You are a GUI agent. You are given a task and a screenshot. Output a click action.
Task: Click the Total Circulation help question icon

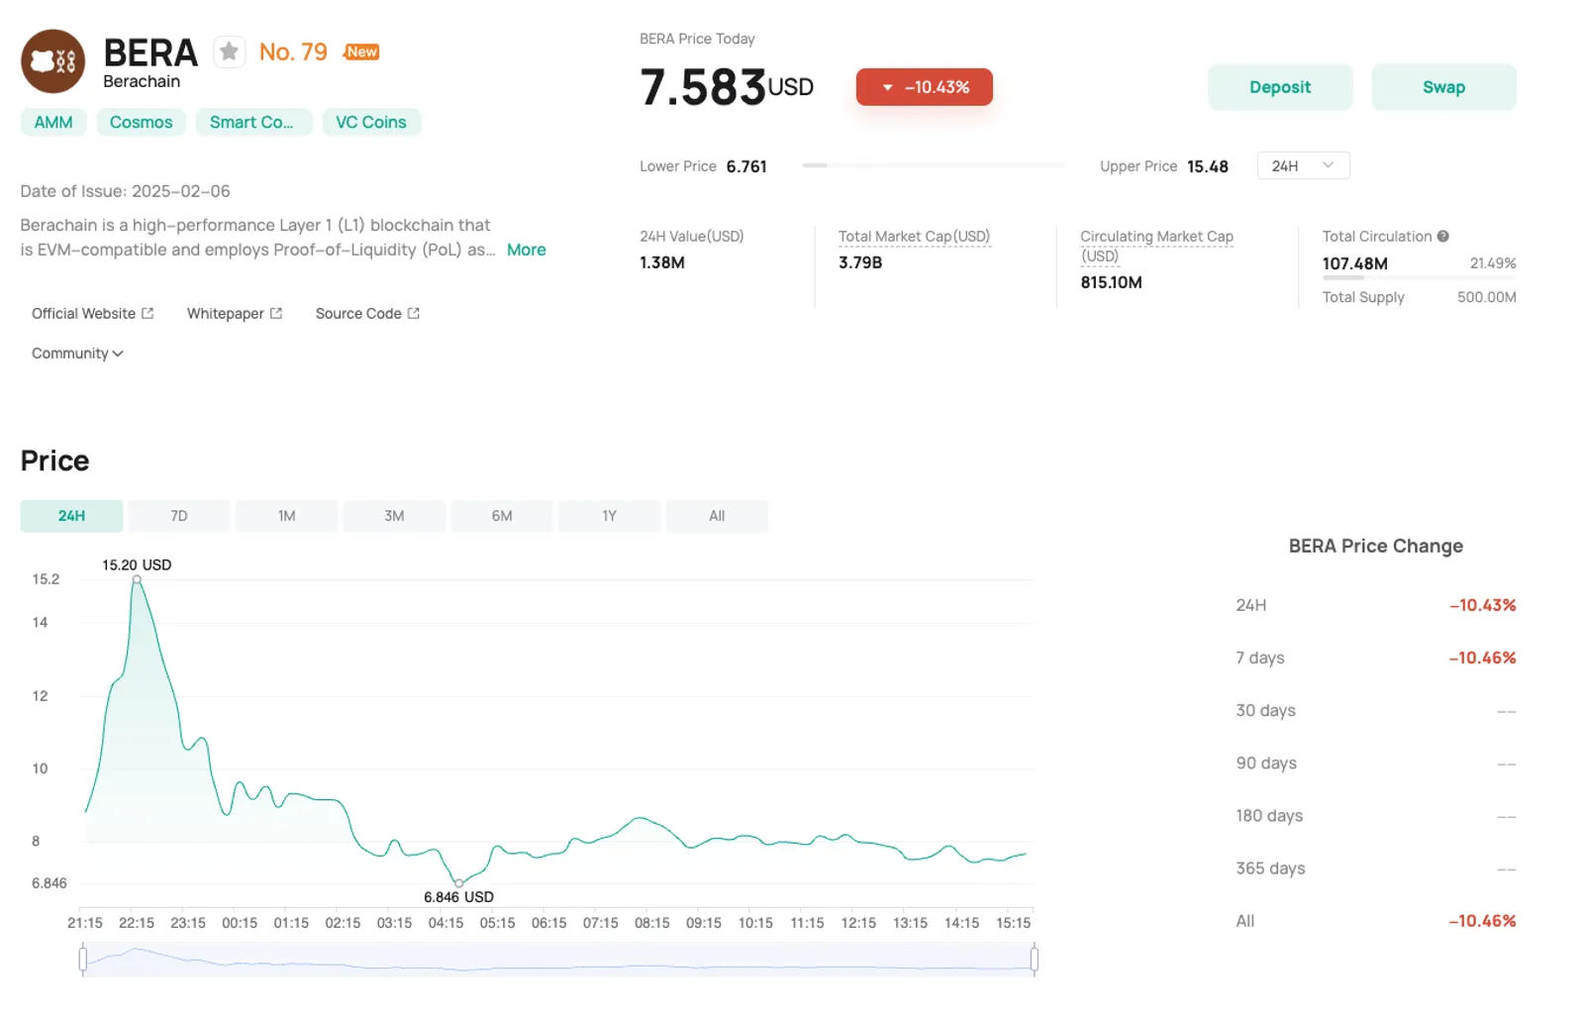click(1443, 237)
